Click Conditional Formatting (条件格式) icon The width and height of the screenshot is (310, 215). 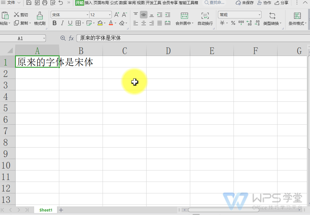point(297,16)
